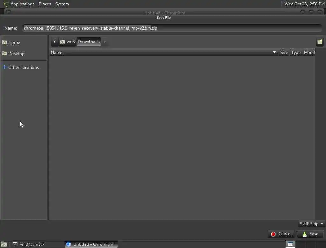Click the red Cancel circle icon

tap(273, 234)
